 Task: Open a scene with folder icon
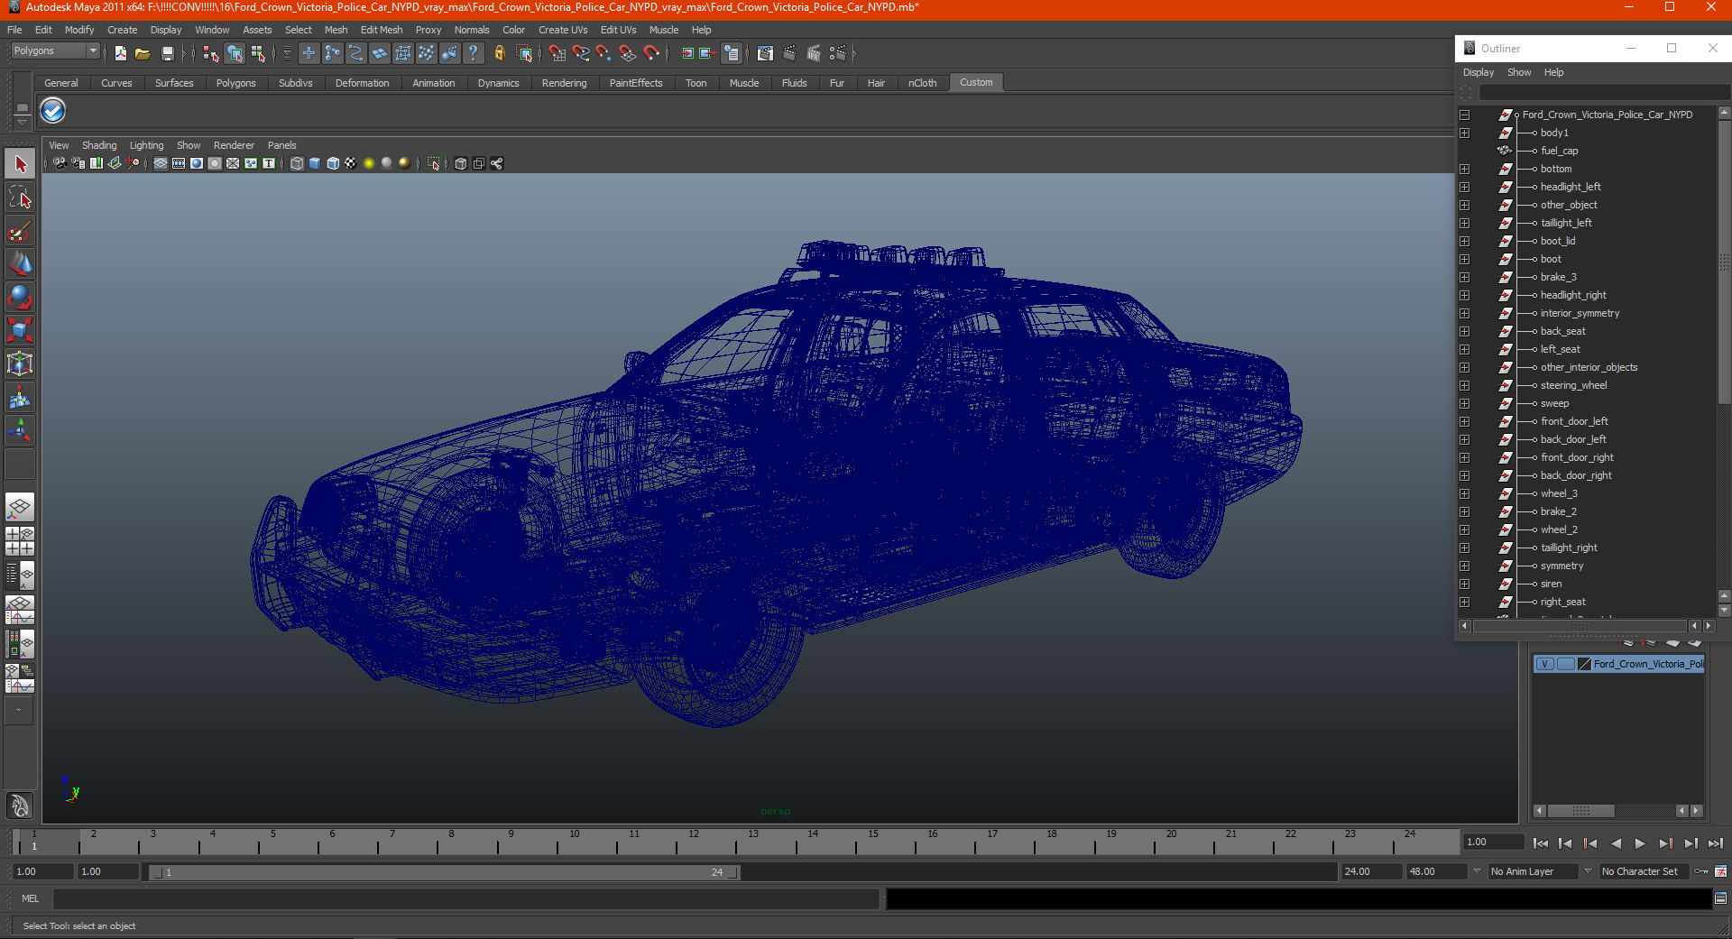click(x=143, y=53)
